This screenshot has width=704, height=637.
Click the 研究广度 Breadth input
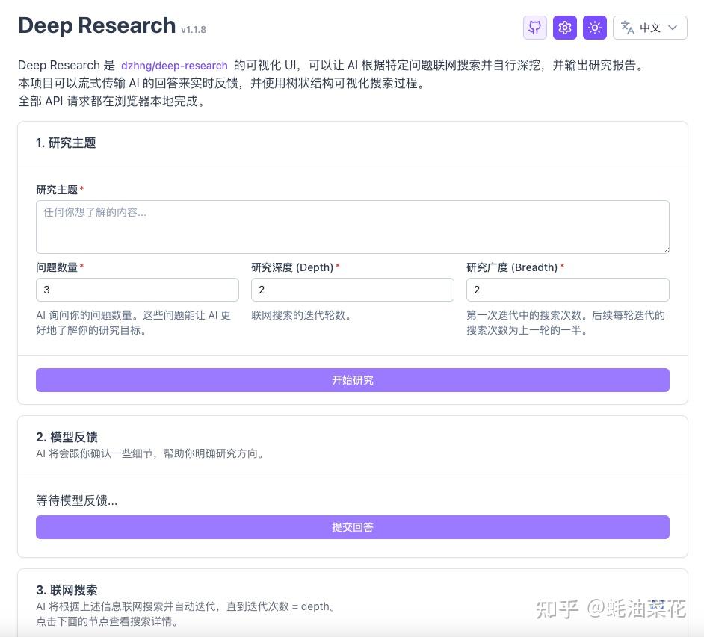click(567, 290)
